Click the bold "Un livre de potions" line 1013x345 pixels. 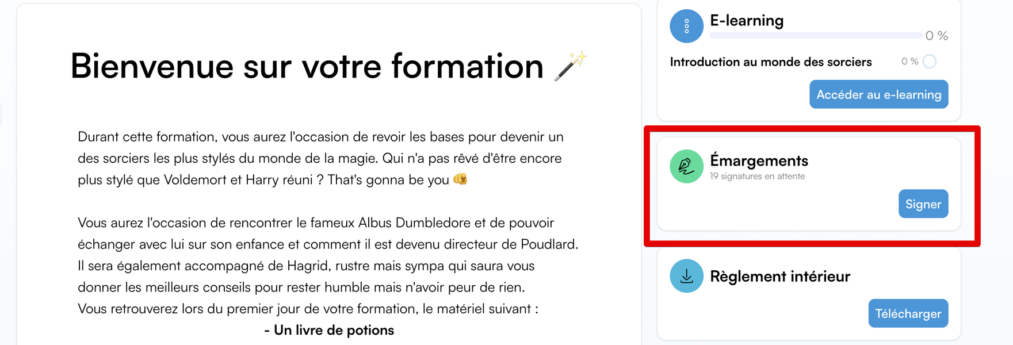coord(329,330)
